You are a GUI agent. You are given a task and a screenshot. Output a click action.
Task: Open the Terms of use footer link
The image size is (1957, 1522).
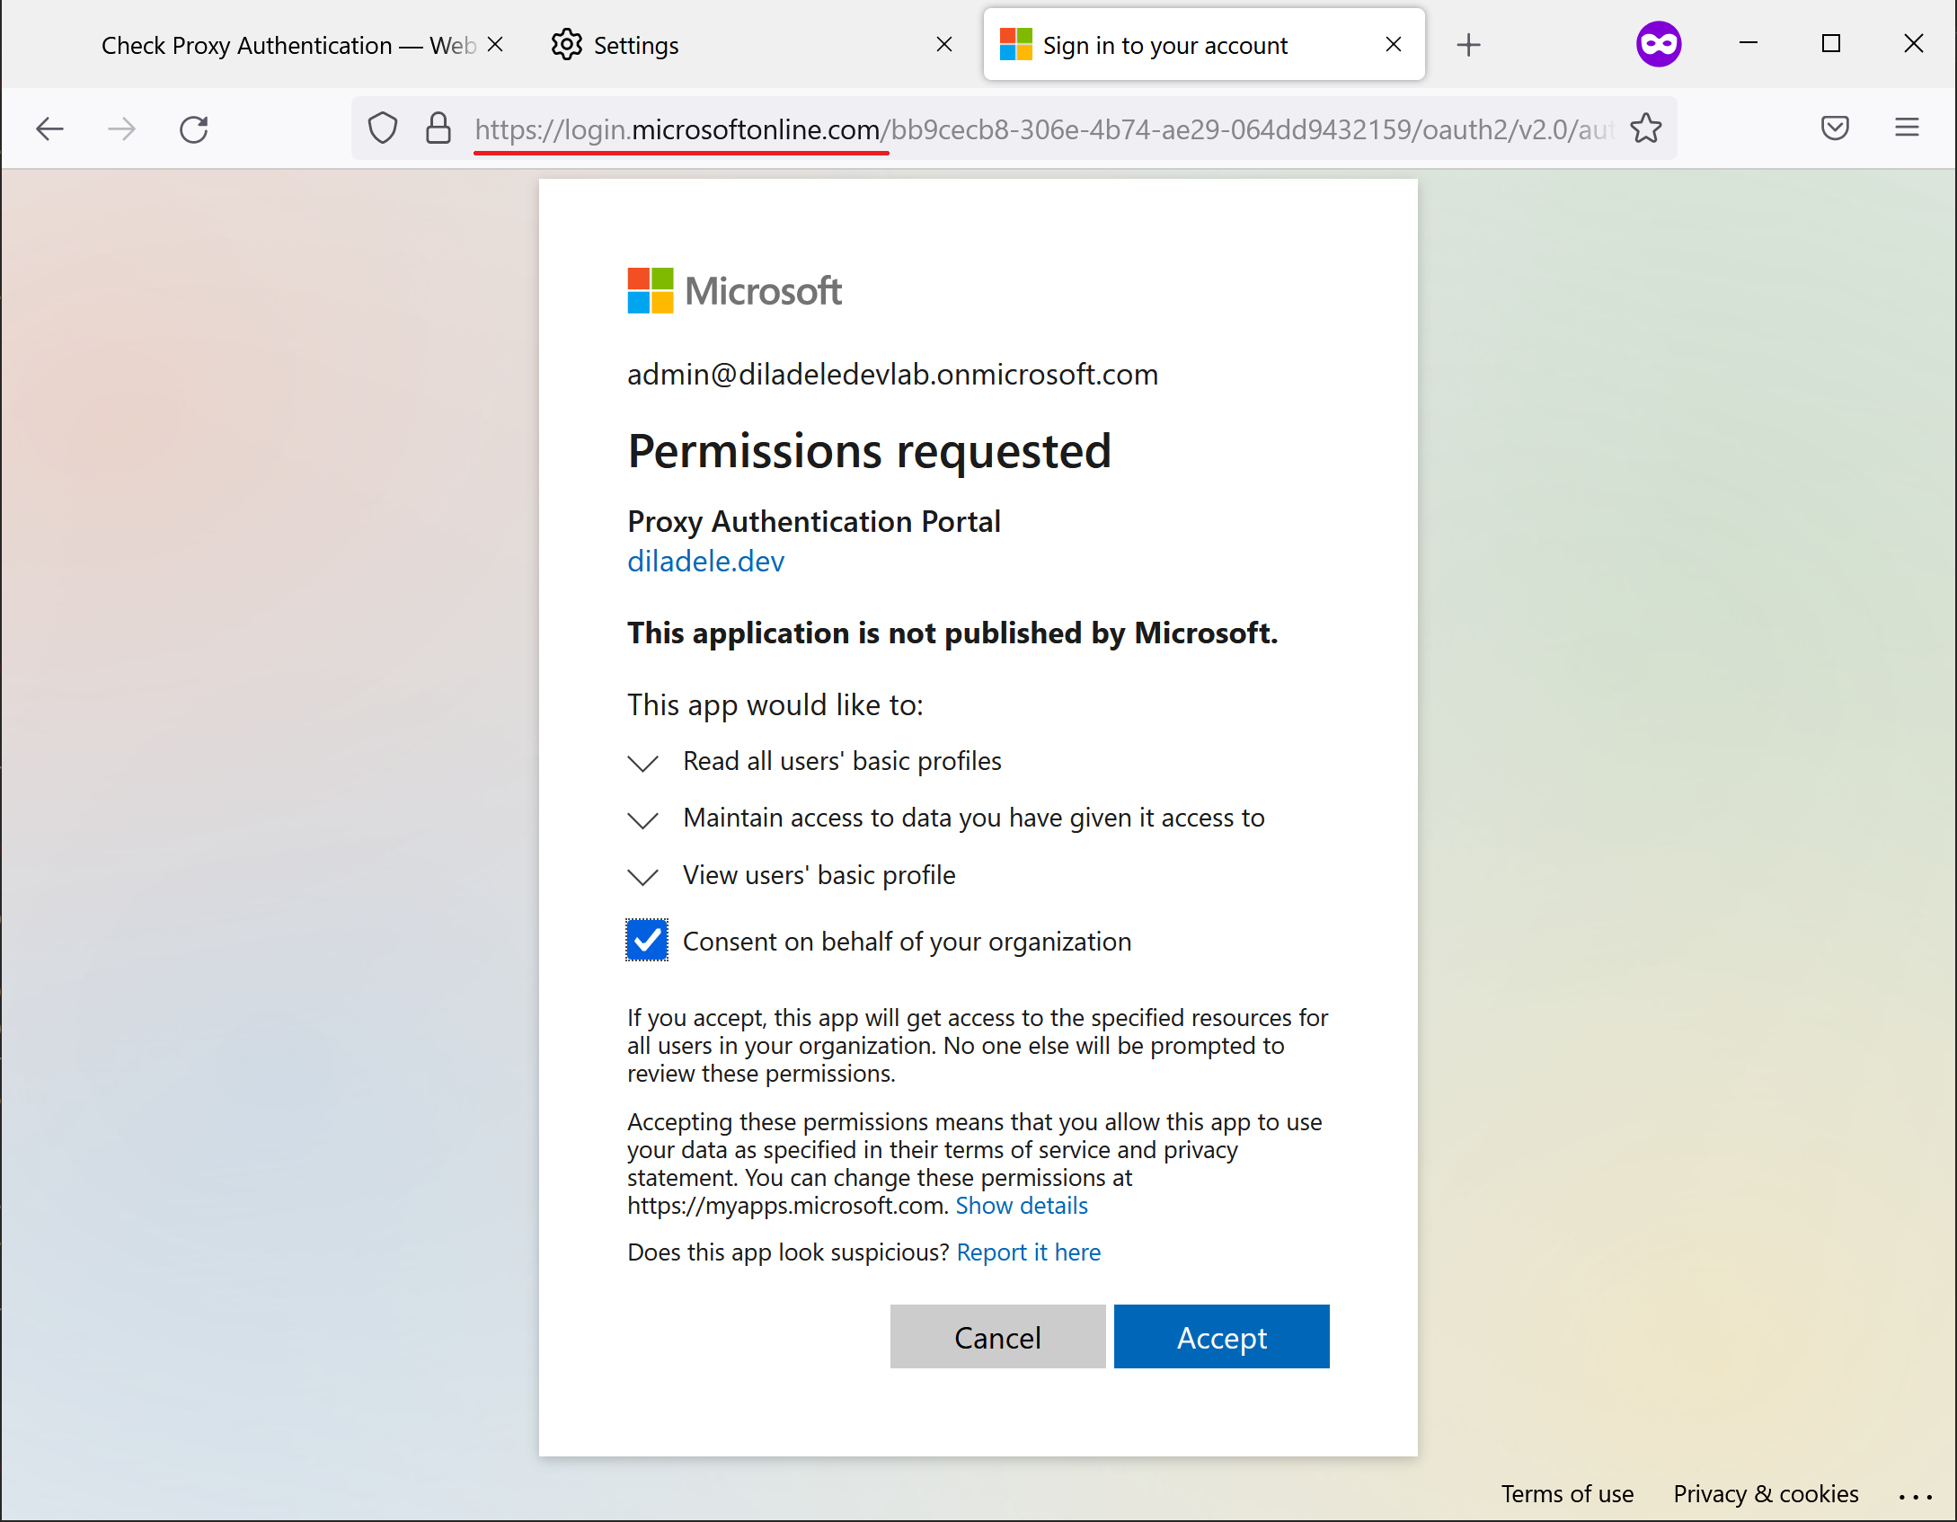[x=1568, y=1494]
